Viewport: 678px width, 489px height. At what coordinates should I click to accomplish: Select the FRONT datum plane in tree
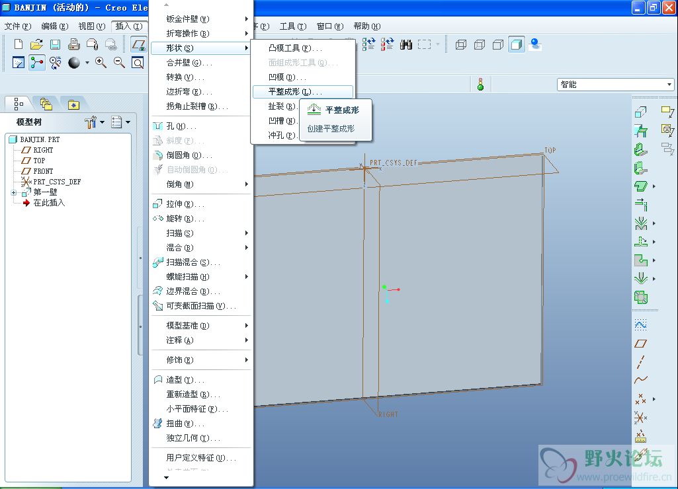(43, 171)
